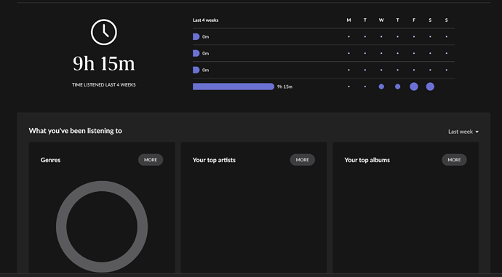Click MORE button in Genres card
502x277 pixels.
(151, 160)
